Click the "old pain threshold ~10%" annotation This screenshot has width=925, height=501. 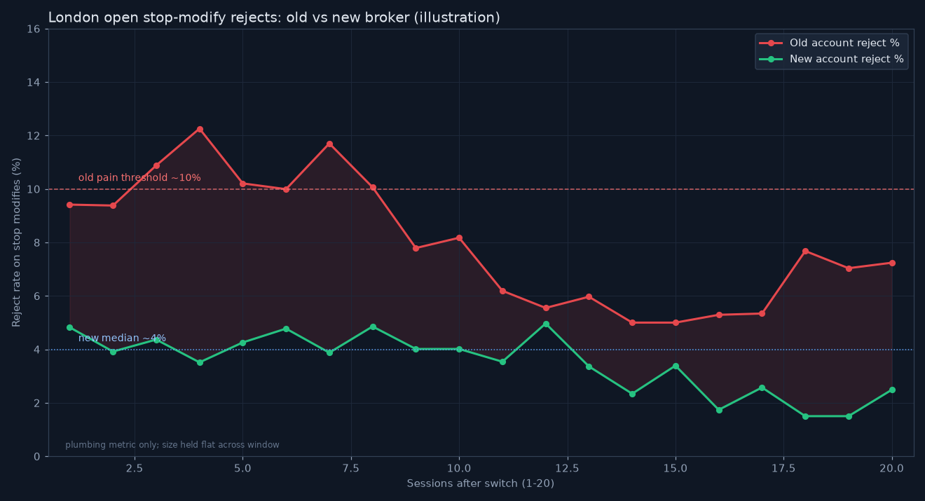139,178
